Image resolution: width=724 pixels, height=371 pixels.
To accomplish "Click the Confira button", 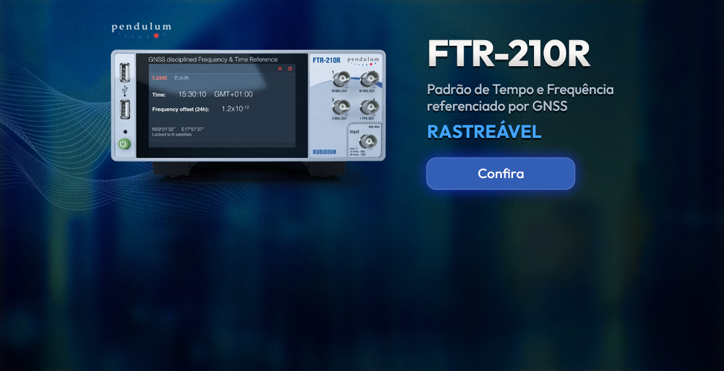I will coord(500,174).
